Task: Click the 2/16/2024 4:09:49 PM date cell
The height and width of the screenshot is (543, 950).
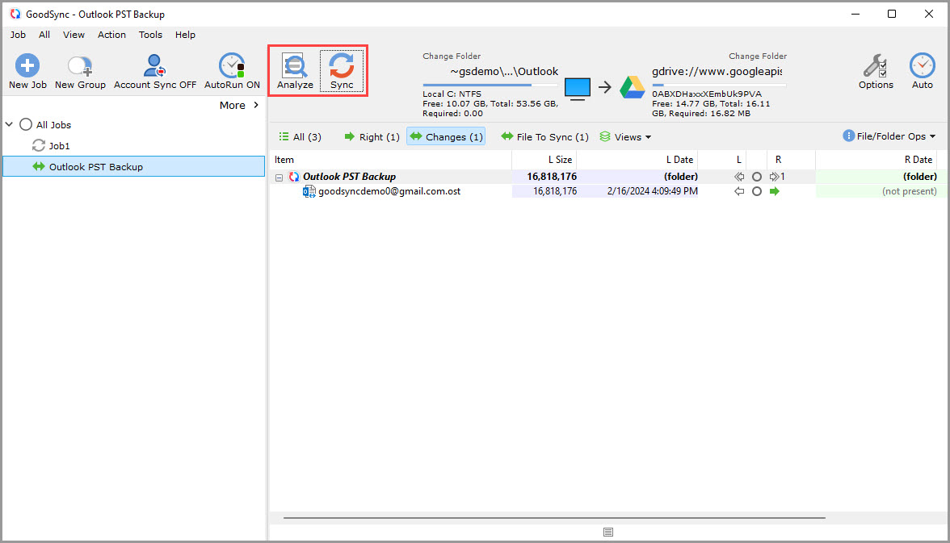Action: (x=653, y=191)
